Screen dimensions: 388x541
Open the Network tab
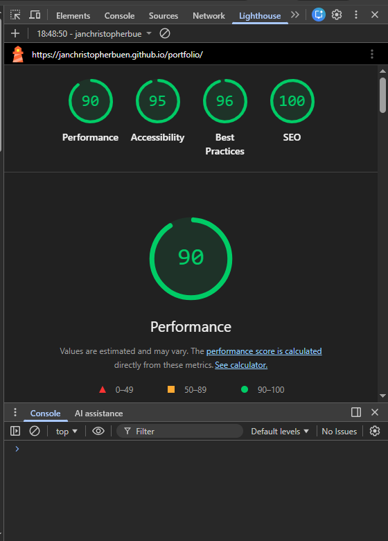click(x=209, y=16)
